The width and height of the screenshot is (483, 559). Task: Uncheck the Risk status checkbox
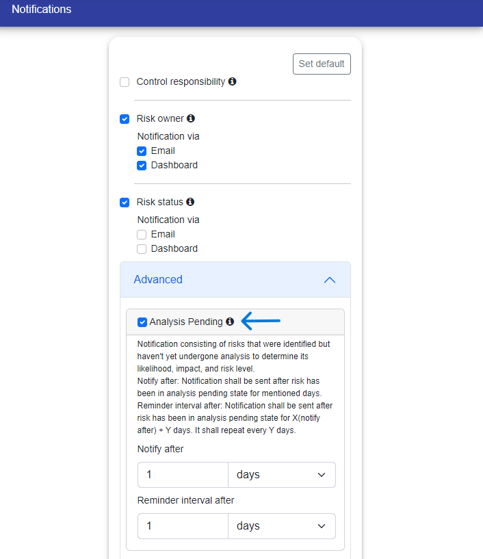[125, 203]
